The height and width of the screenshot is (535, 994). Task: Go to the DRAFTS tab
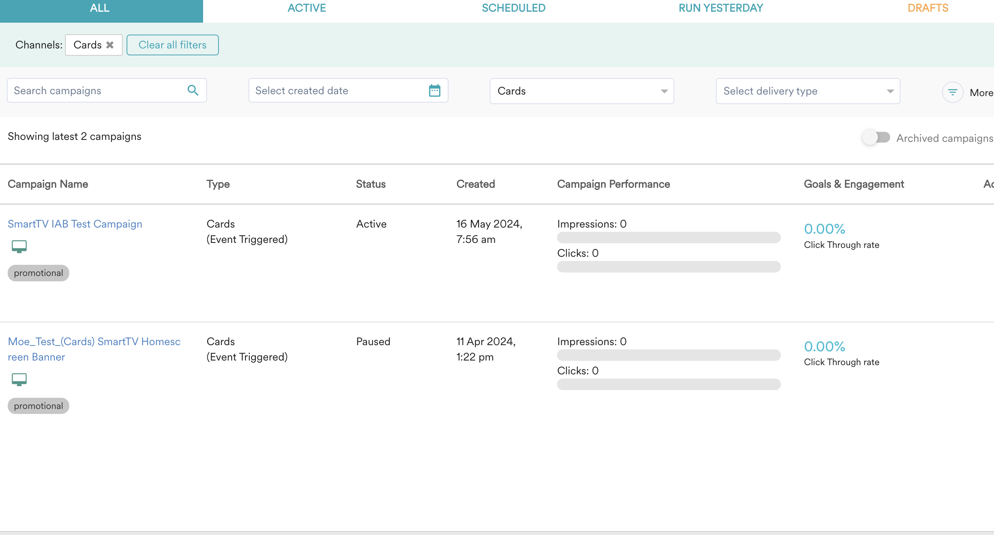pos(927,8)
